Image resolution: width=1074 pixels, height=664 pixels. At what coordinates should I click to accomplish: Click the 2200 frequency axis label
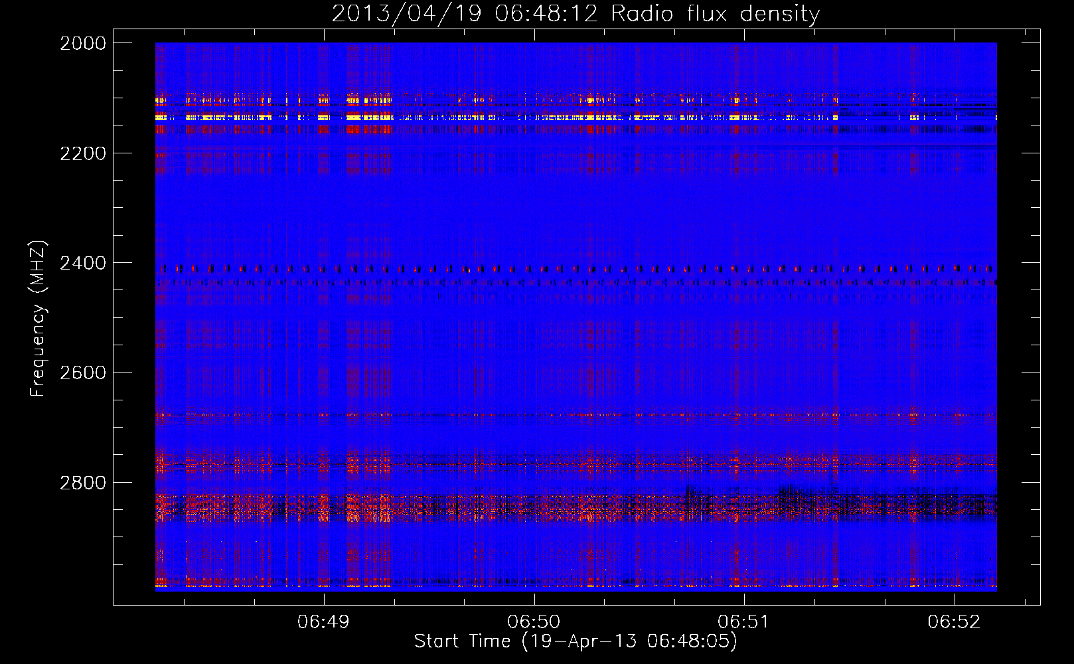pos(83,153)
